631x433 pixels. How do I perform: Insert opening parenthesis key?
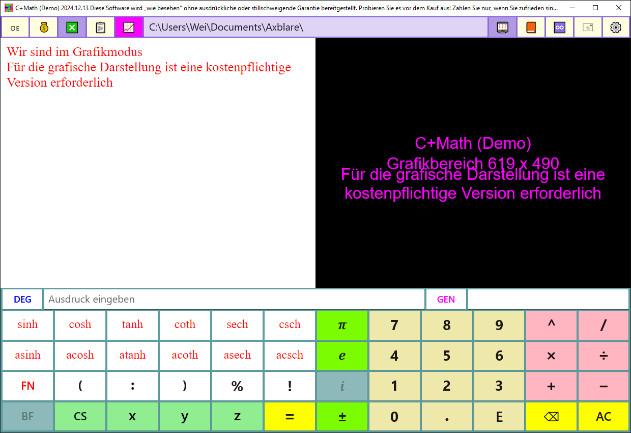(x=80, y=386)
